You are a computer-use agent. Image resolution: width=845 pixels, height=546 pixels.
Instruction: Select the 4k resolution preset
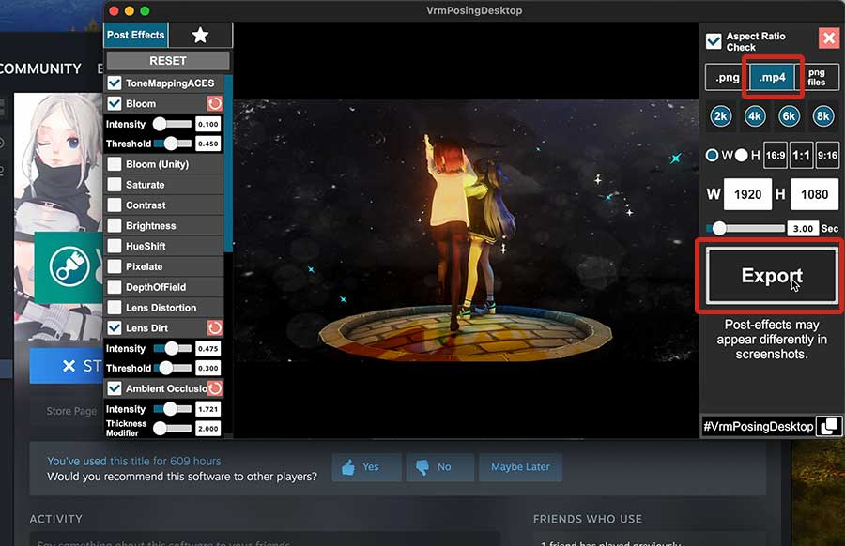pos(755,116)
